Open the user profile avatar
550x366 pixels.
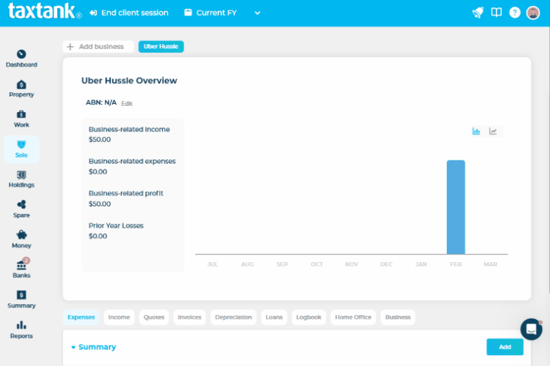click(533, 12)
